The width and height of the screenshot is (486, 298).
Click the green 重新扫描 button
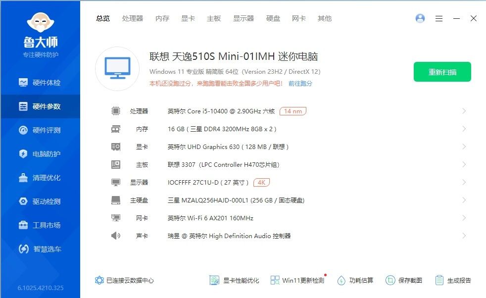(x=442, y=72)
